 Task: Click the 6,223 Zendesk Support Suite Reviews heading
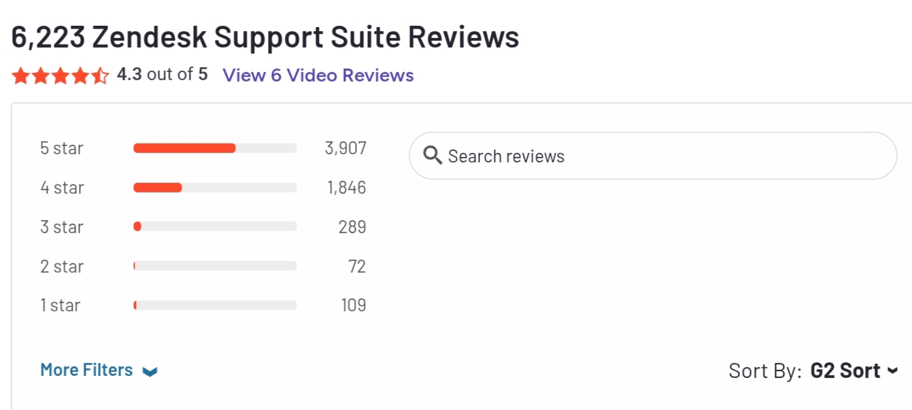click(265, 37)
